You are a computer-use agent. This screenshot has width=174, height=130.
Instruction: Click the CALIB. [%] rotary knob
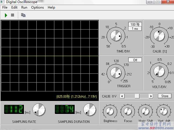pos(159,36)
